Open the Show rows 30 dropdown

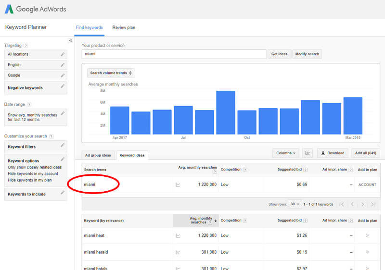point(295,204)
